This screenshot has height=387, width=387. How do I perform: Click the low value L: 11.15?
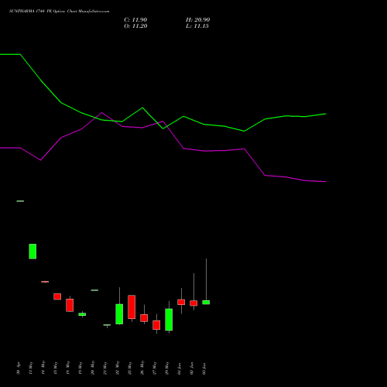[x=197, y=26]
